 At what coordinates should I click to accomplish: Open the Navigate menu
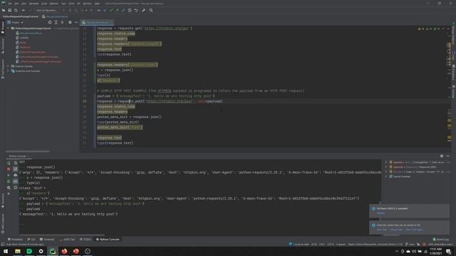pyautogui.click(x=33, y=4)
